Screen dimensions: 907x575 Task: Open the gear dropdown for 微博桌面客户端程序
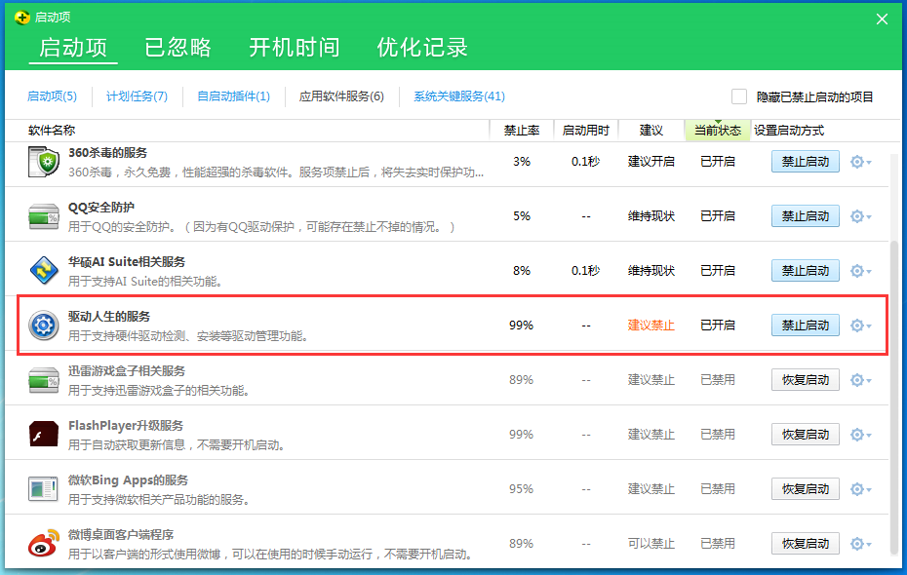pos(858,543)
